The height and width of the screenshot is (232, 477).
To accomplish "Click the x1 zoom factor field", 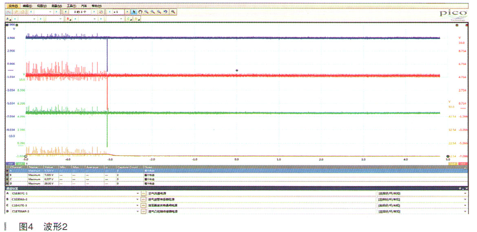I will tap(118, 12).
